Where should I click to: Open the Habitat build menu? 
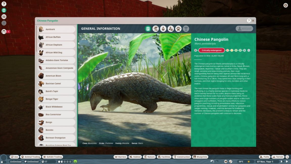click(x=135, y=157)
